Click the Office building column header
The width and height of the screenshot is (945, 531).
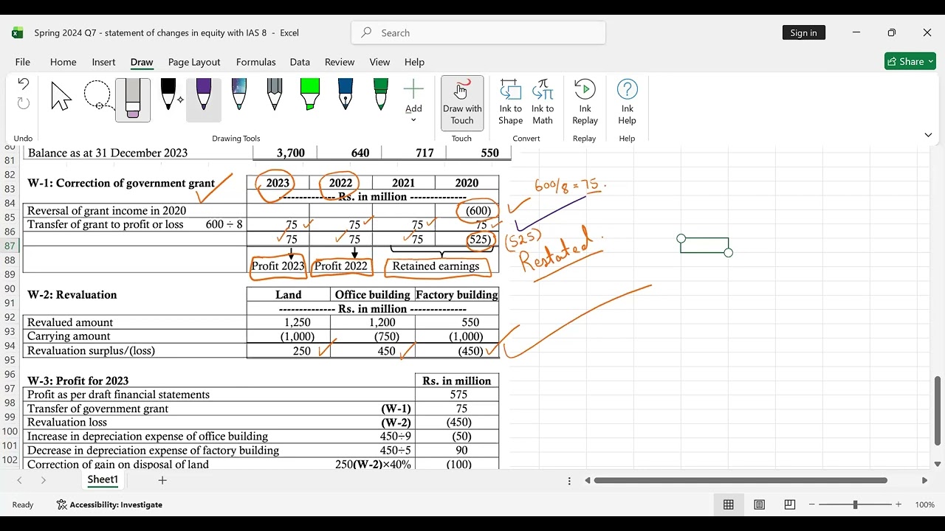pyautogui.click(x=372, y=294)
